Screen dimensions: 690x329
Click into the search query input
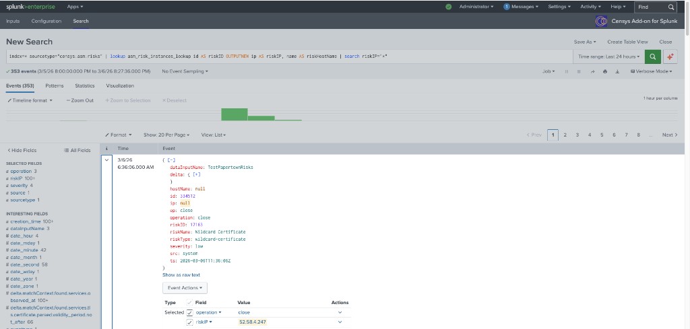290,57
